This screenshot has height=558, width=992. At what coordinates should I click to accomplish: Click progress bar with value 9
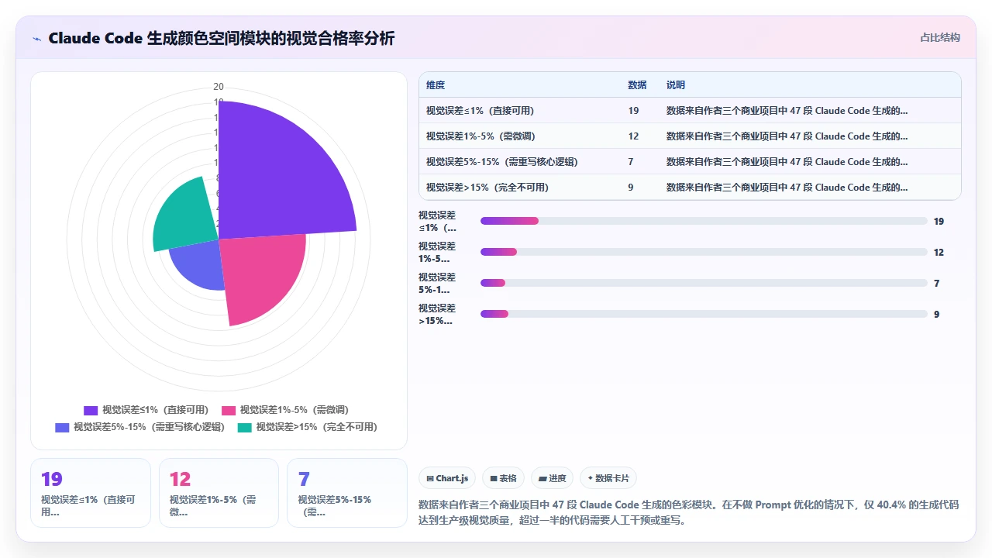point(704,314)
